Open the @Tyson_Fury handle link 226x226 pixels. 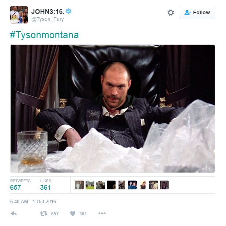48,19
